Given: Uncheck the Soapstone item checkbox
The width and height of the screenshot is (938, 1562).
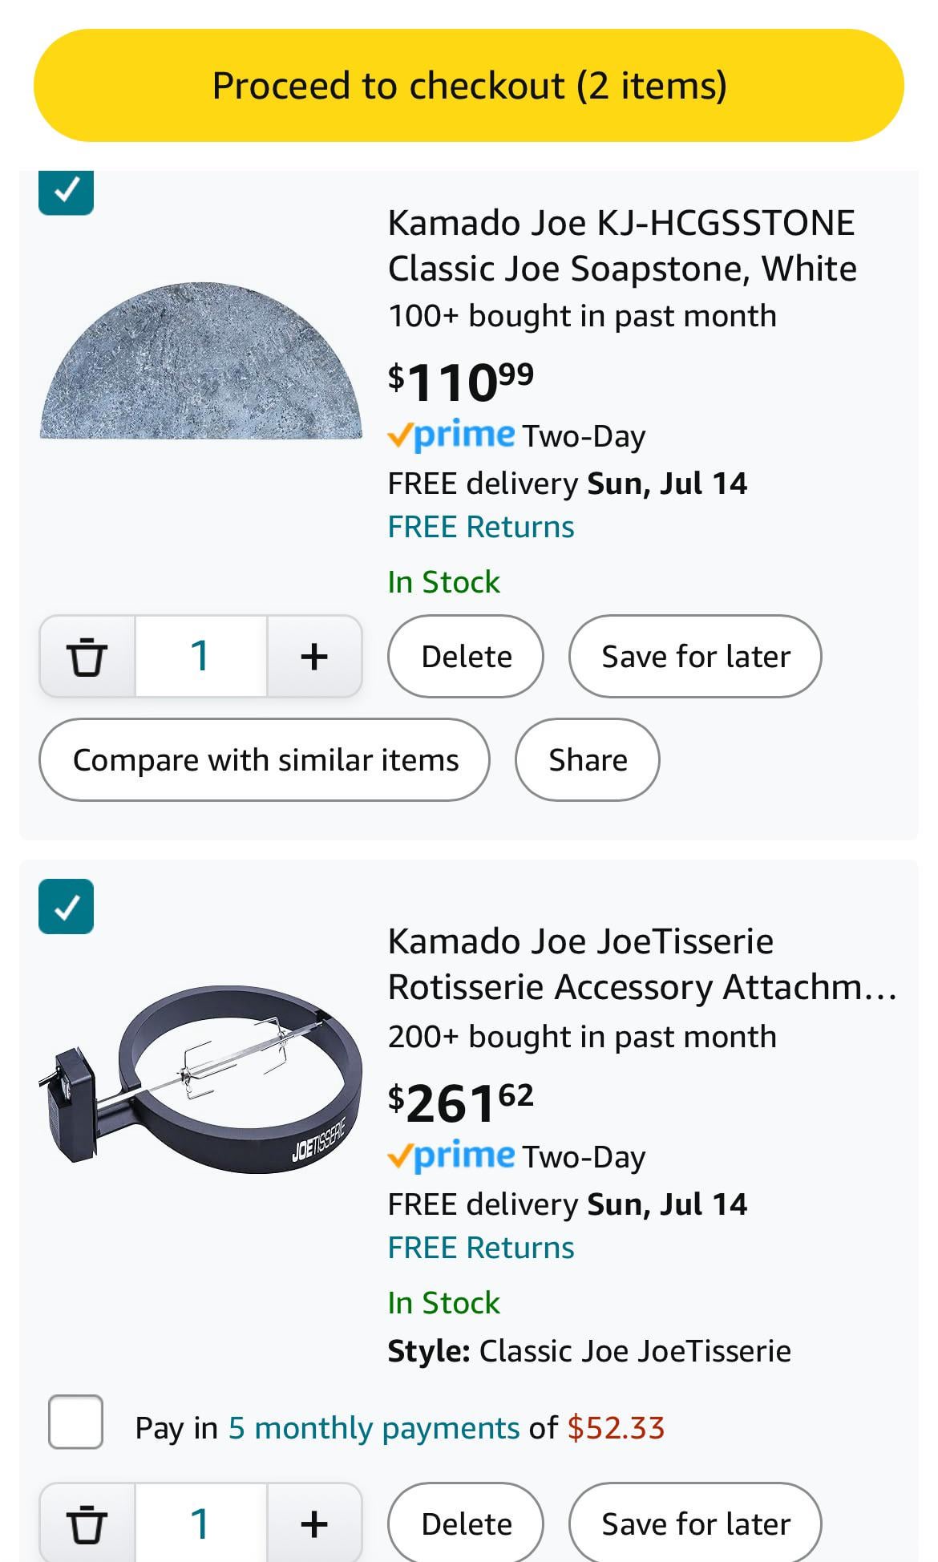Looking at the screenshot, I should (x=67, y=191).
